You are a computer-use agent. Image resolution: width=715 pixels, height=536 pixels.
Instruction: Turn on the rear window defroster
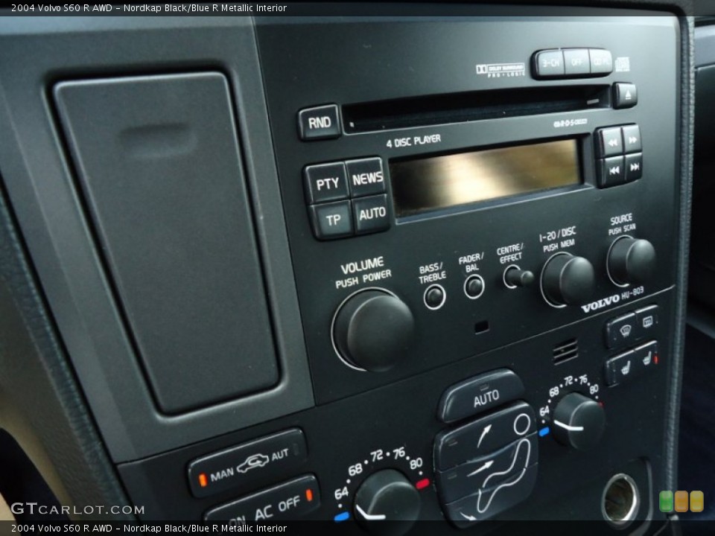tap(647, 322)
